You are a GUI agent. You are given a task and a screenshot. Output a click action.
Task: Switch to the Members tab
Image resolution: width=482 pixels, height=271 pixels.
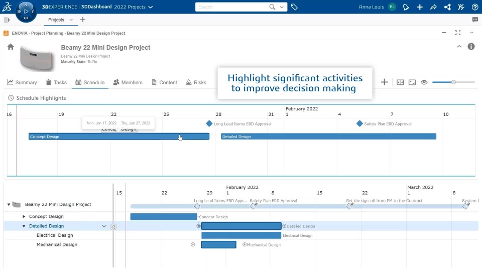128,82
